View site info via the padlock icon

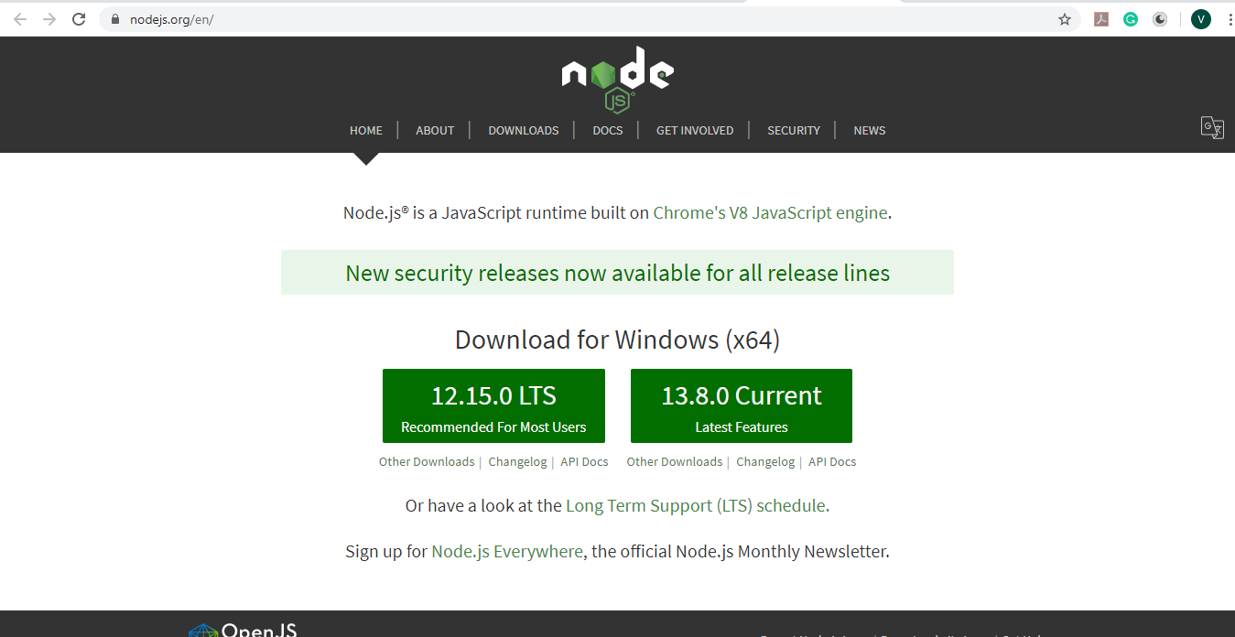(114, 19)
